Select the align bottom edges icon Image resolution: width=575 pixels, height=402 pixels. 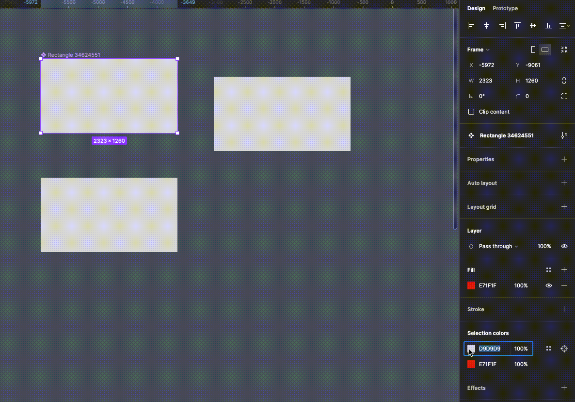548,26
